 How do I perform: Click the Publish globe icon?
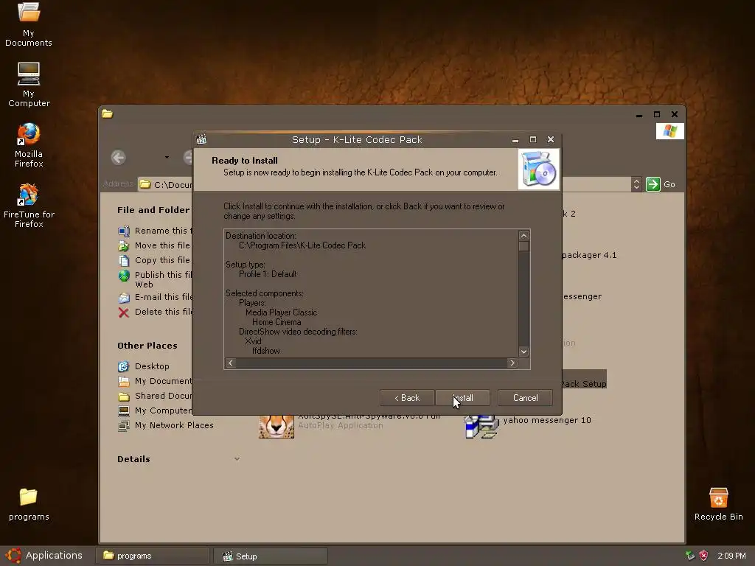(x=124, y=276)
